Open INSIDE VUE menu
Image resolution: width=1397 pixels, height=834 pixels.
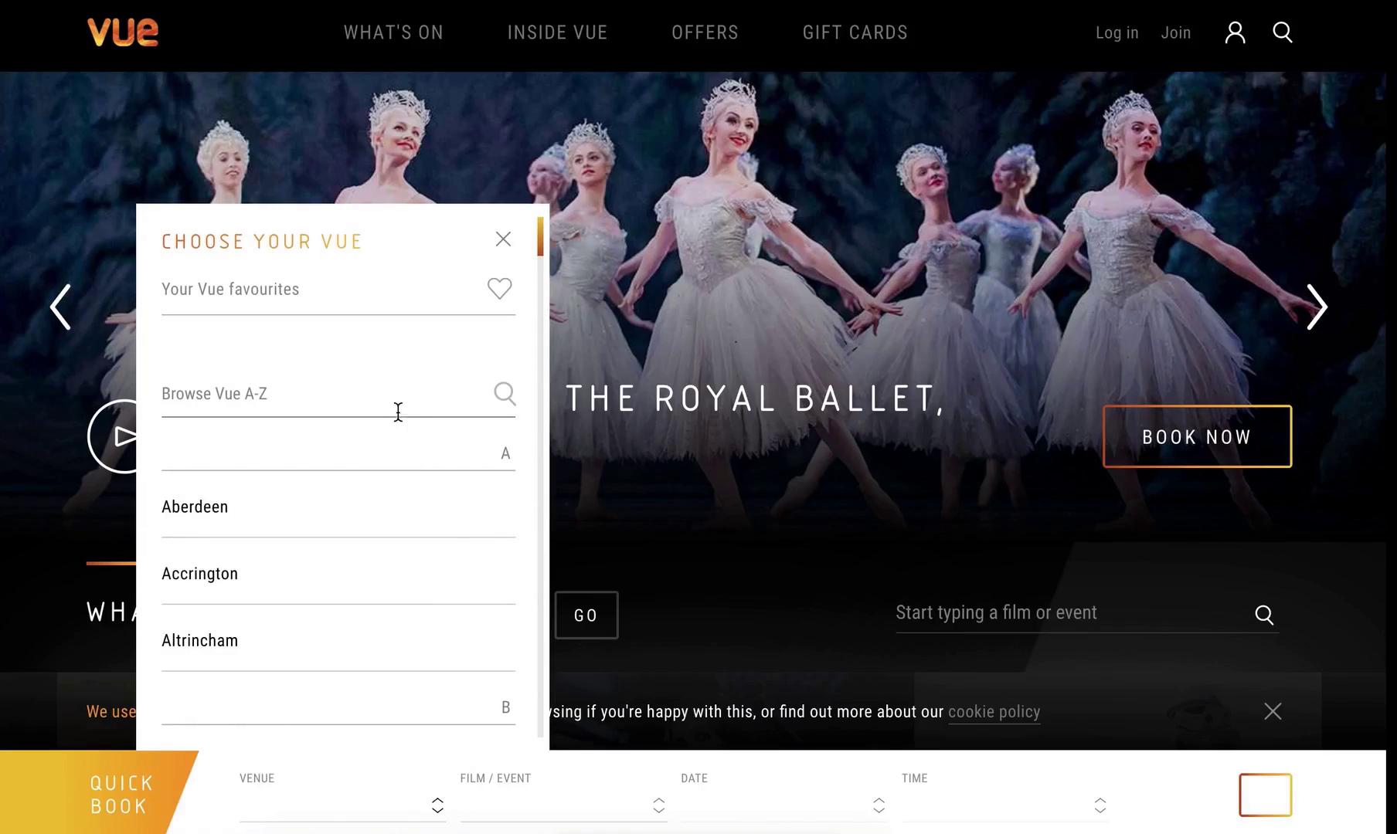click(x=557, y=32)
